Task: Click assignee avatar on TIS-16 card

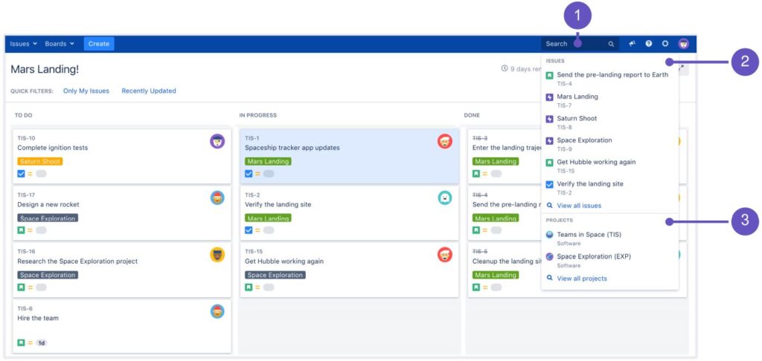Action: [217, 255]
